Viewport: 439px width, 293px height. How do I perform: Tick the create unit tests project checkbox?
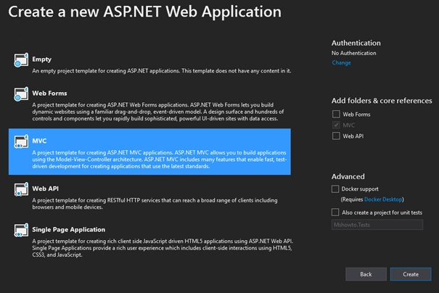335,212
